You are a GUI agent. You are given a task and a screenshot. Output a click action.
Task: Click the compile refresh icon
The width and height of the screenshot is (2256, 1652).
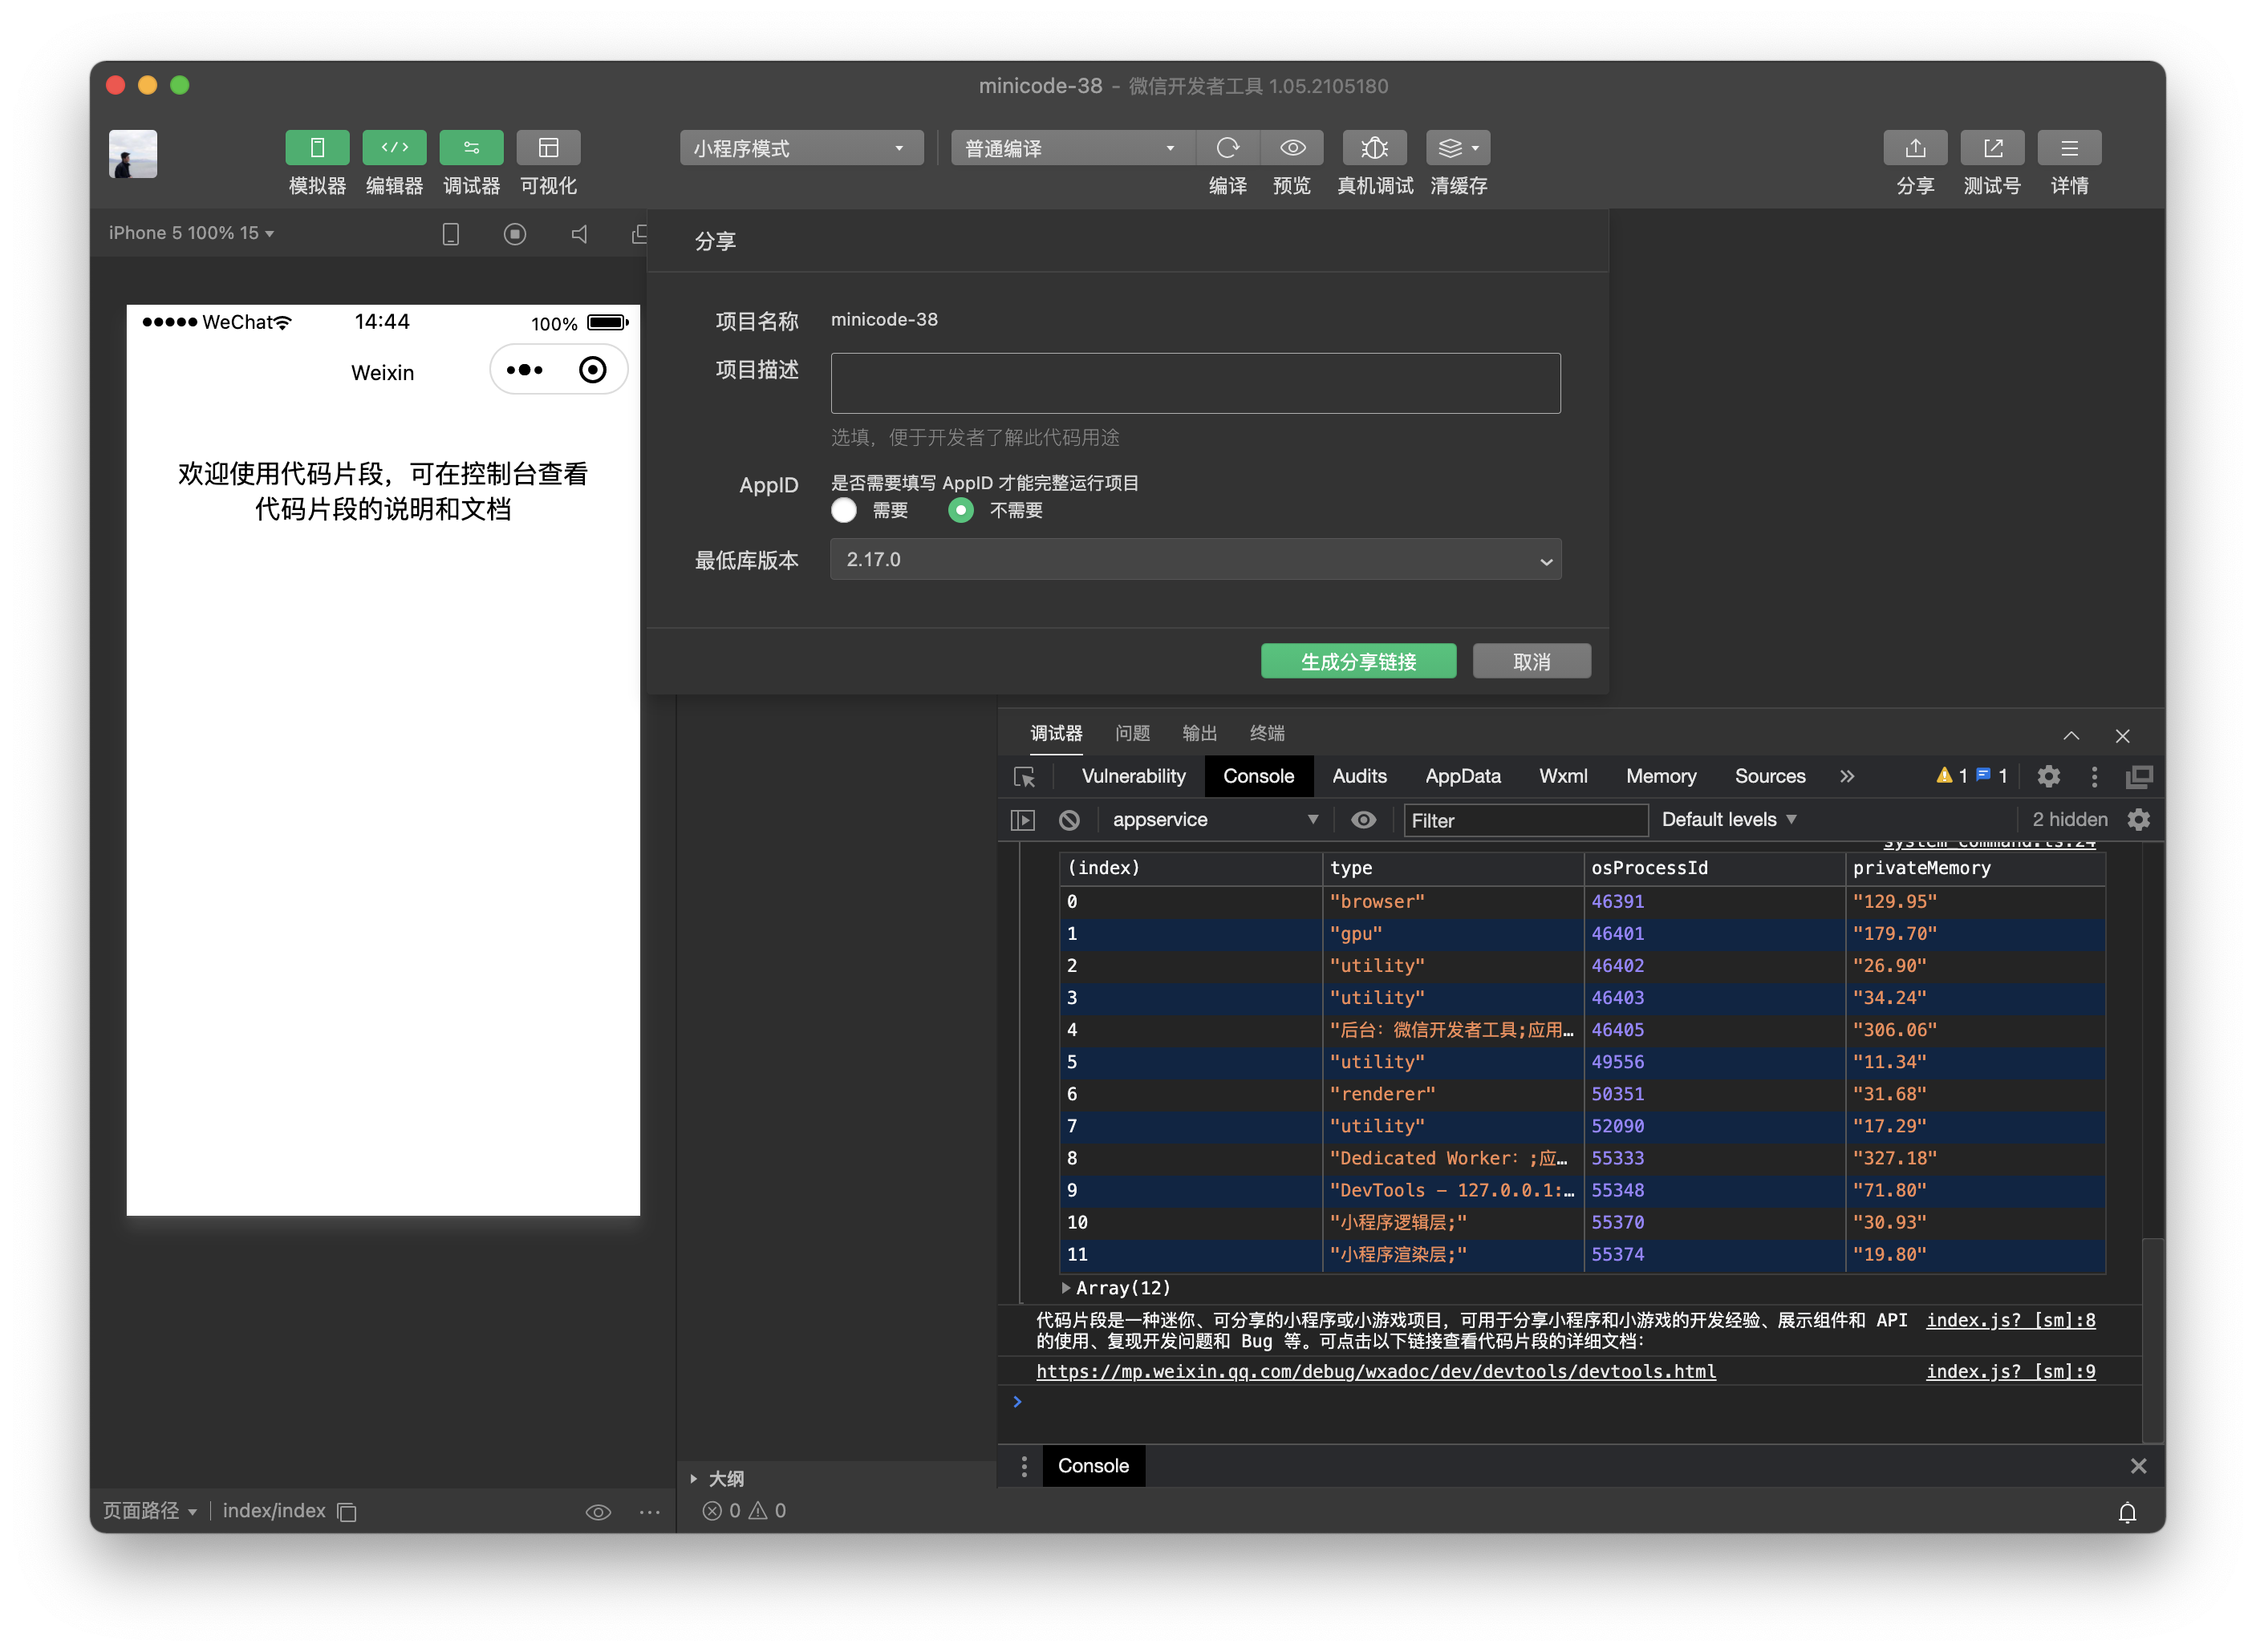coord(1227,148)
